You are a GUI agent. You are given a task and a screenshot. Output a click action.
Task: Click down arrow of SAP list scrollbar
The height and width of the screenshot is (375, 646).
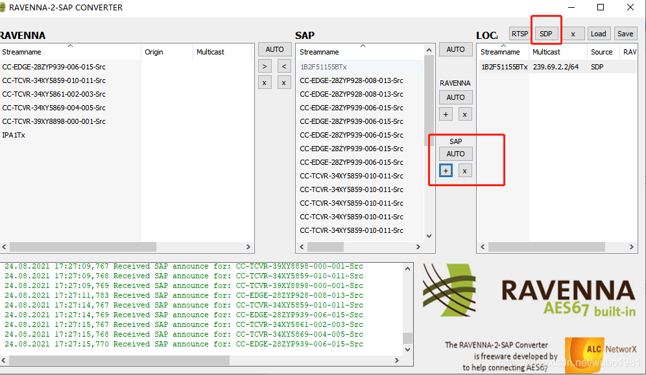[429, 236]
